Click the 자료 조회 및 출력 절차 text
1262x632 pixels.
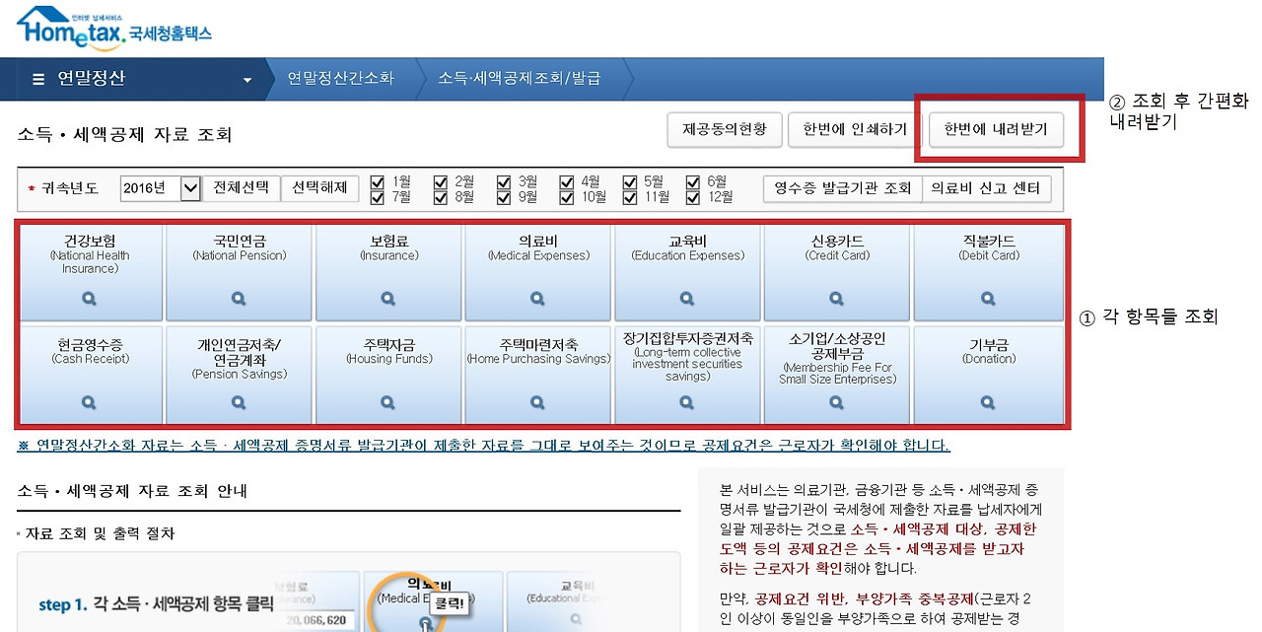click(x=99, y=533)
